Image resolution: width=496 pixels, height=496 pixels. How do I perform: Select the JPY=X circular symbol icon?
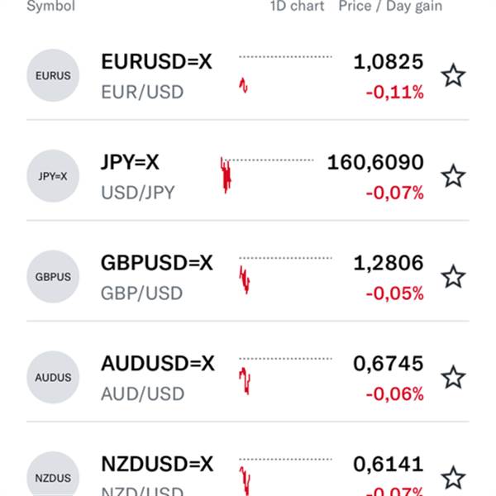54,176
